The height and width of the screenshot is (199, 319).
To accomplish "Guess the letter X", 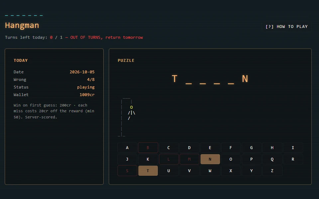I will [231, 171].
